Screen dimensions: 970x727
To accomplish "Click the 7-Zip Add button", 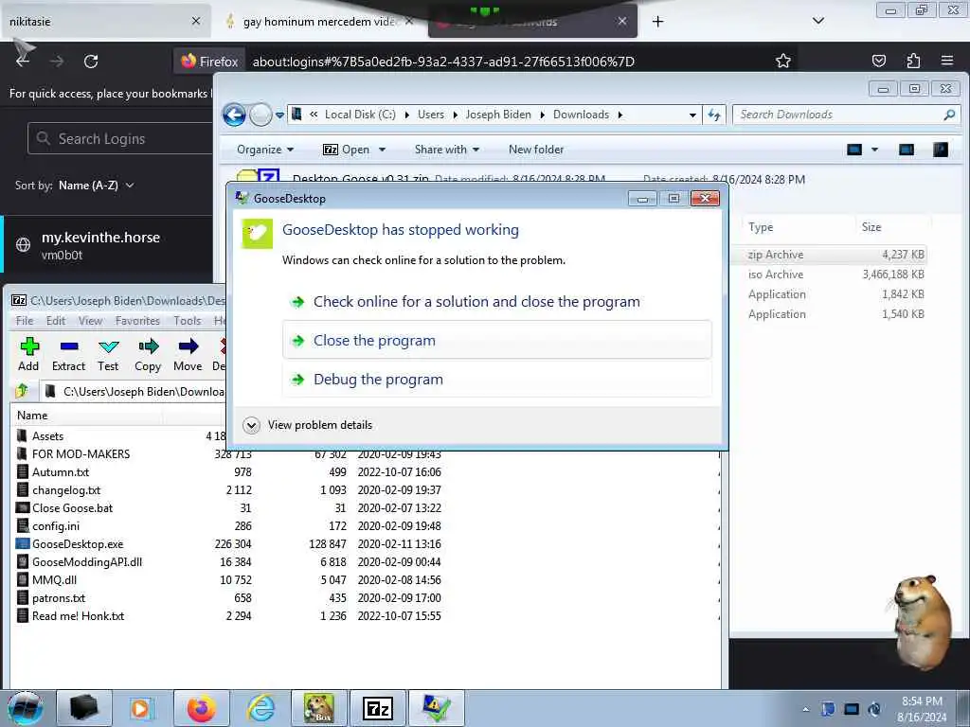I will tap(28, 355).
